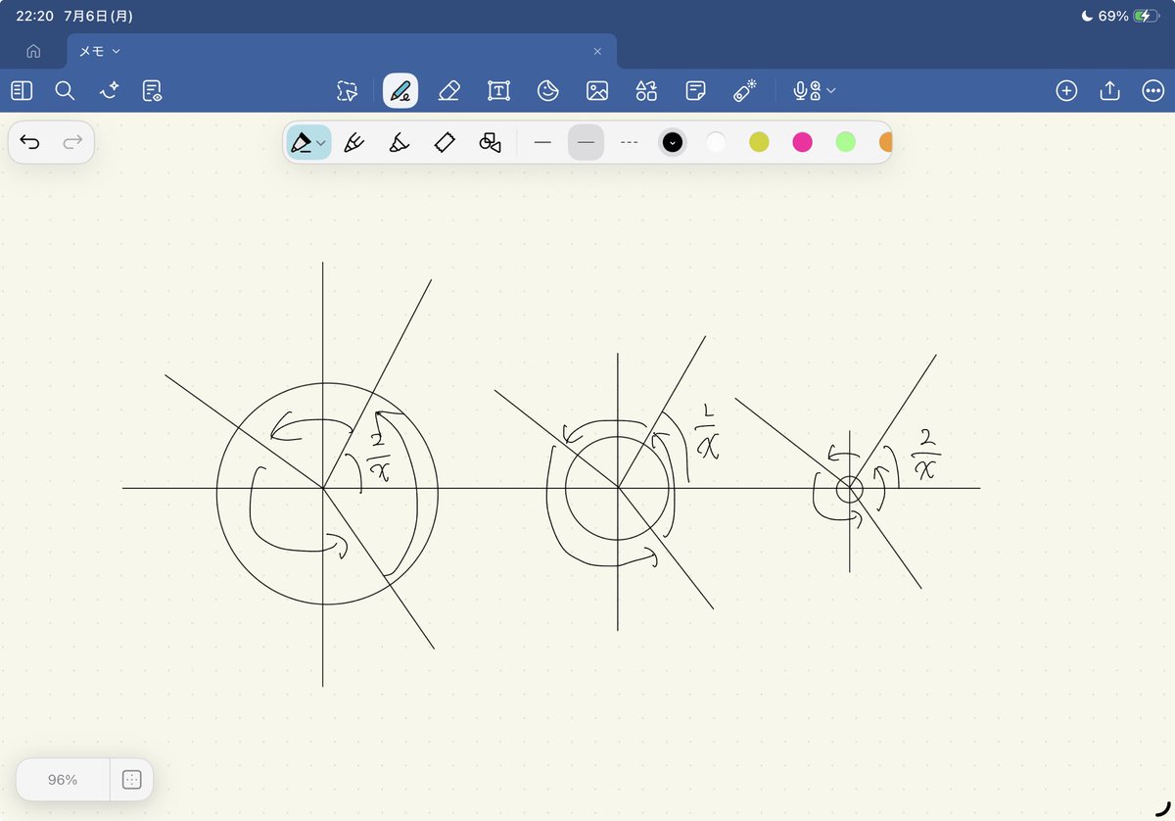Switch to the brush pen type

point(354,142)
